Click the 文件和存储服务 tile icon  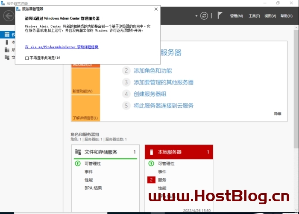78,152
